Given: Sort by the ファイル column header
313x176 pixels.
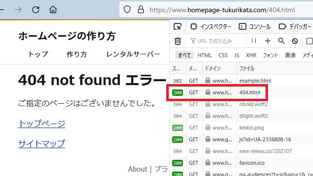Looking at the screenshot, I should pos(275,68).
